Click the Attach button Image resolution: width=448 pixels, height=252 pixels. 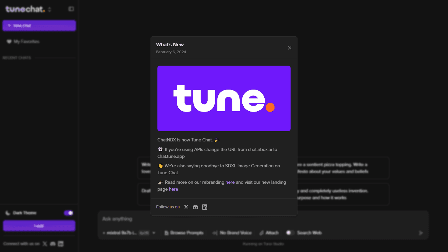(x=269, y=233)
